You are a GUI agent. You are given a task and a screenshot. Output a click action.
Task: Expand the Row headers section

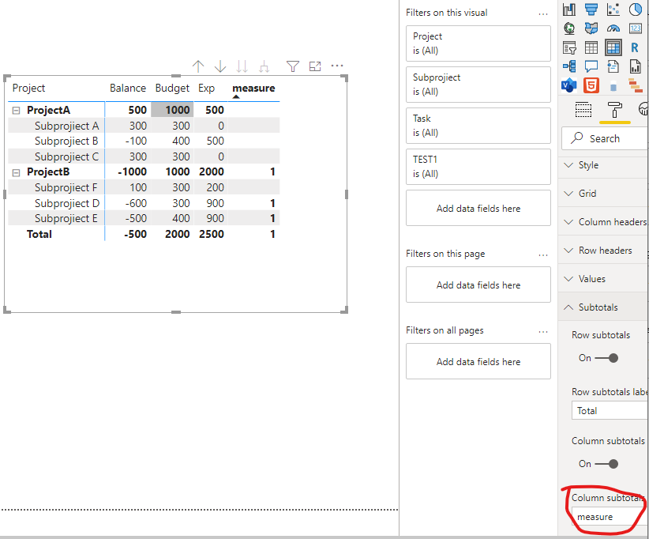click(603, 251)
